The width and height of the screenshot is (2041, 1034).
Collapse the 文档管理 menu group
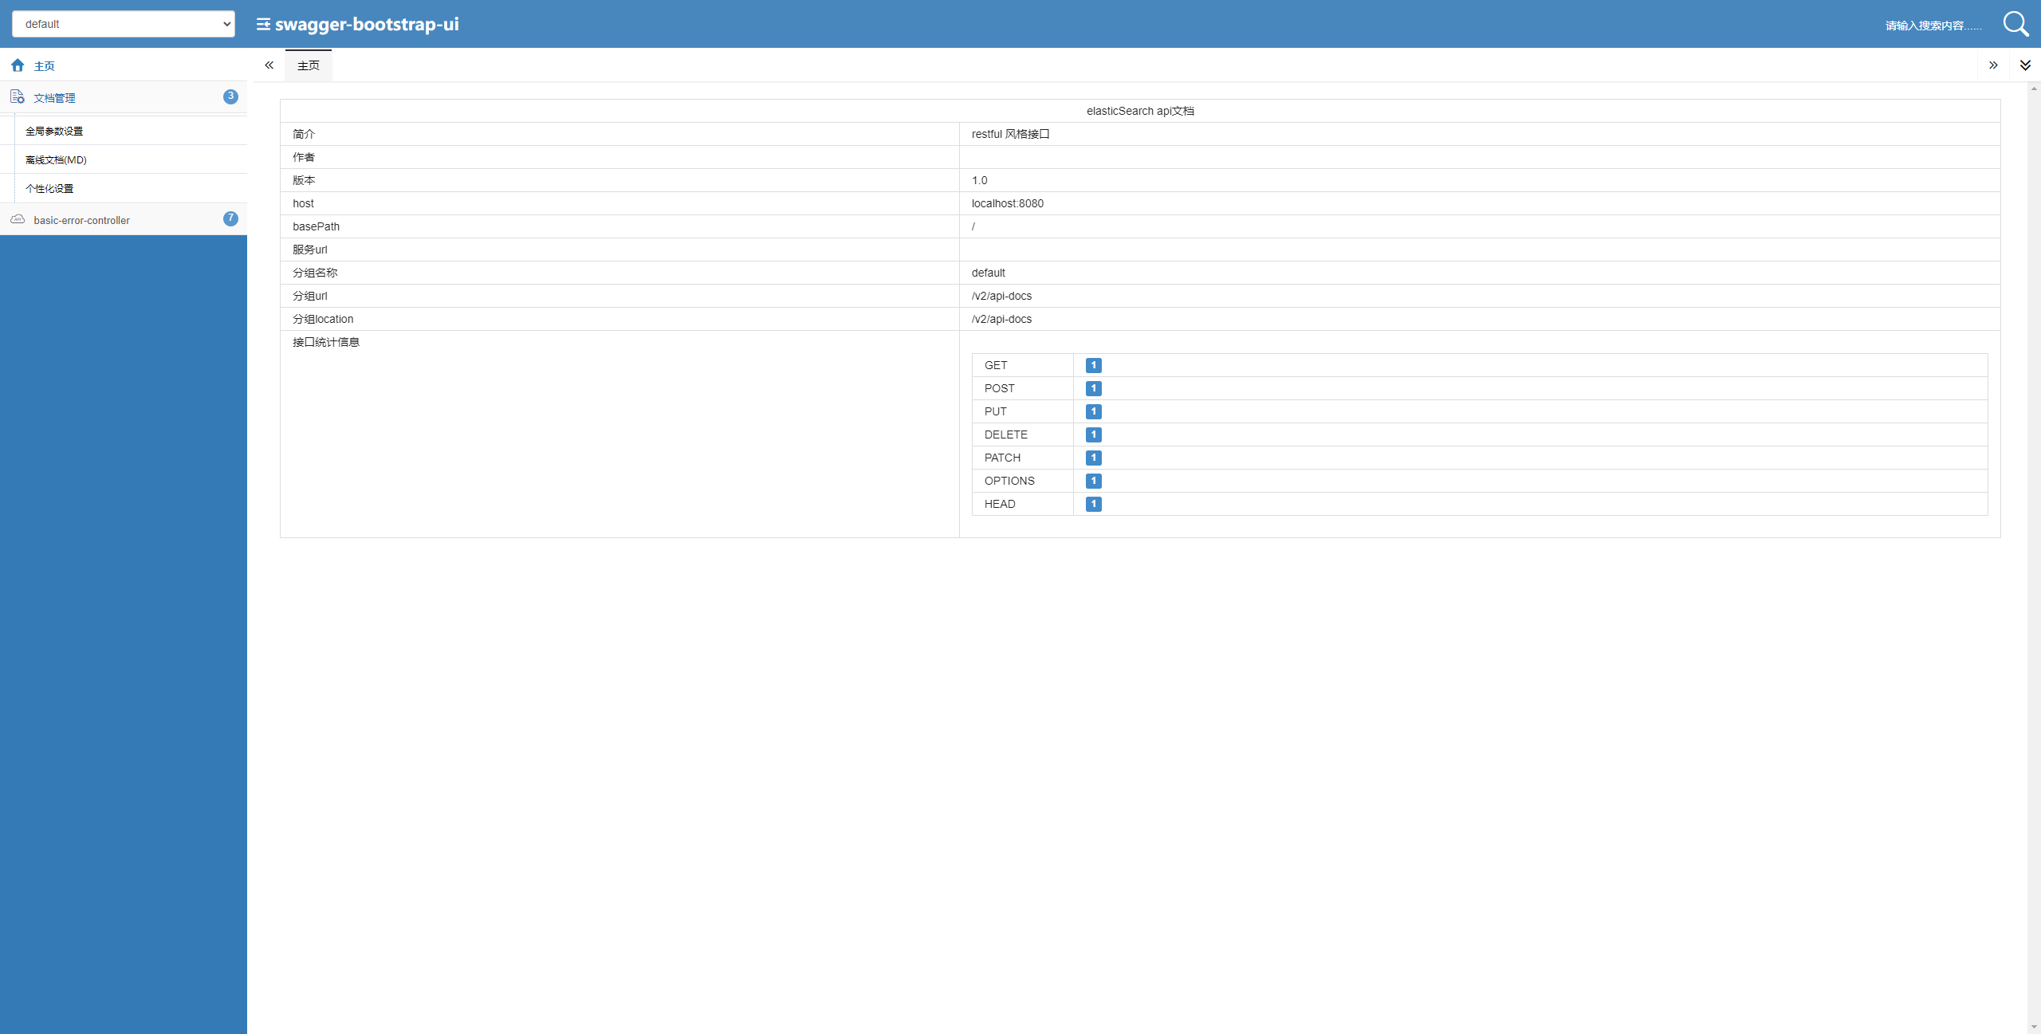(54, 97)
